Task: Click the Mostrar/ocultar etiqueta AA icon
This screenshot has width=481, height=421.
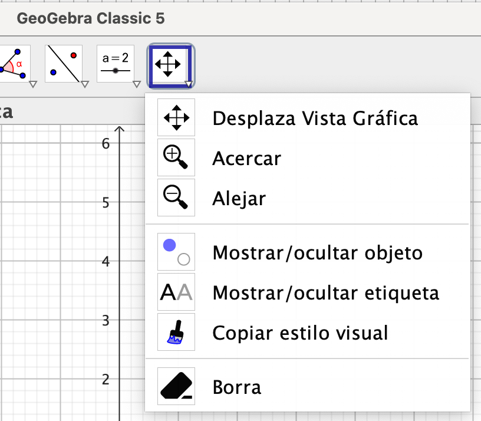Action: [x=176, y=292]
